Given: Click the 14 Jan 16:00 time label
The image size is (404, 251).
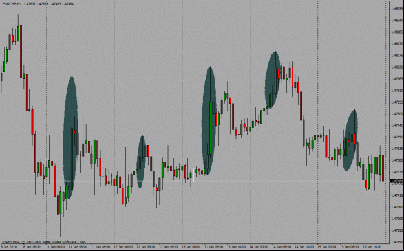Looking at the screenshot, I should point(304,247).
